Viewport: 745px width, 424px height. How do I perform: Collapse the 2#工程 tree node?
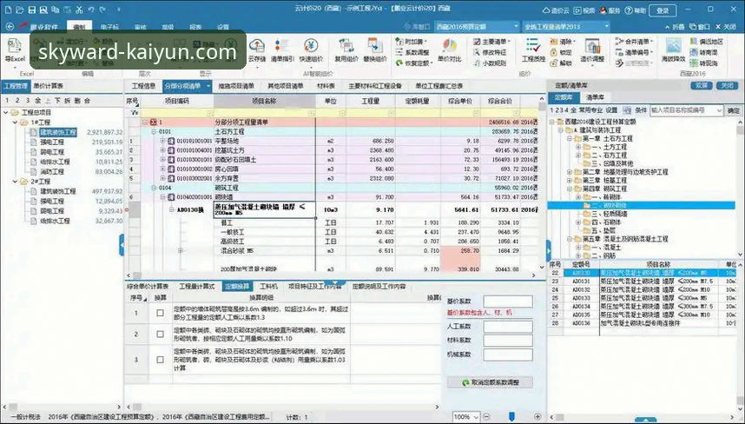(16, 181)
